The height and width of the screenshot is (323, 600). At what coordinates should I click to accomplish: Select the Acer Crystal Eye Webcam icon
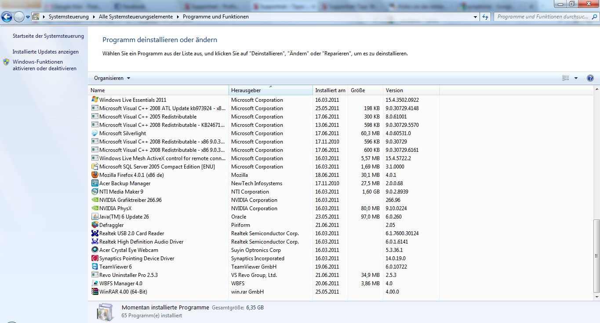(95, 250)
